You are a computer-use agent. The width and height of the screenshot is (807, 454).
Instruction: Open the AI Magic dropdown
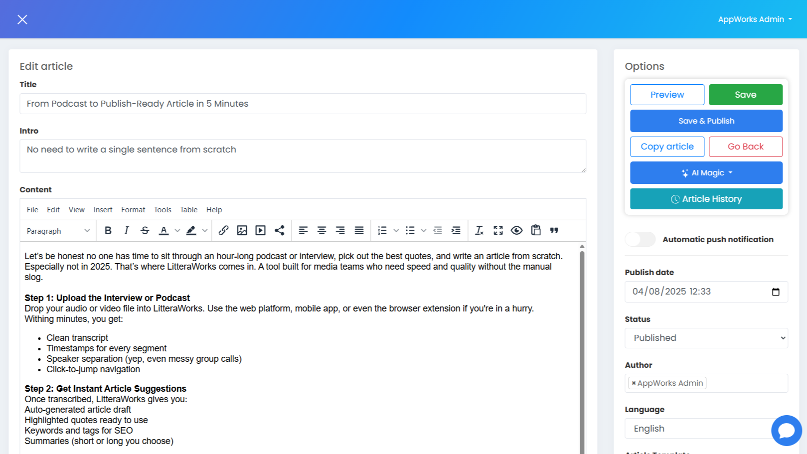pyautogui.click(x=706, y=173)
